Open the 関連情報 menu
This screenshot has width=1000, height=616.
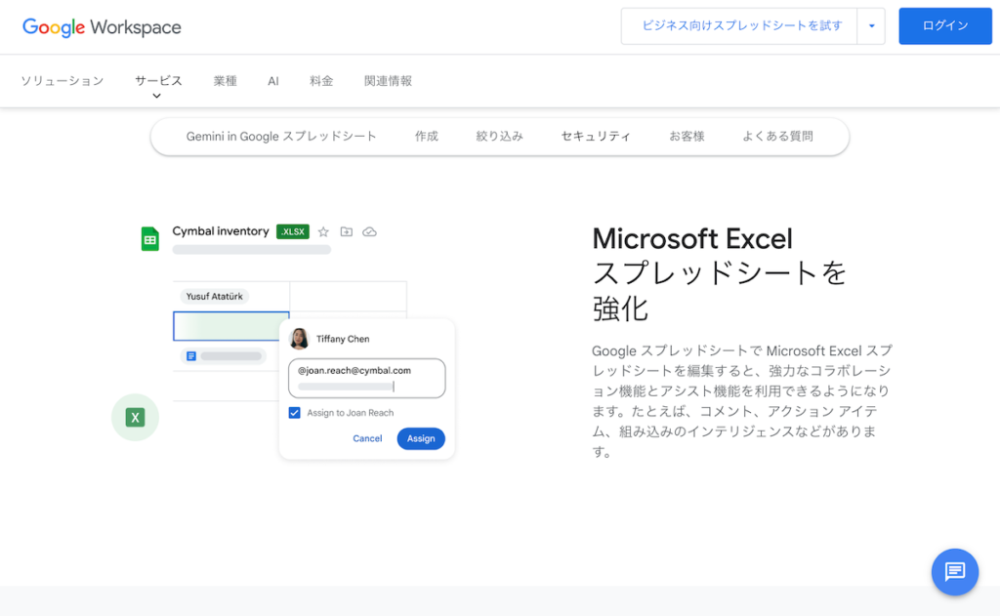[388, 81]
